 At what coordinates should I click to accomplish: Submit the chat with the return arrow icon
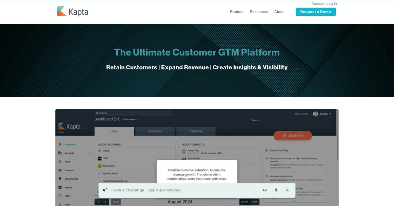tap(265, 190)
